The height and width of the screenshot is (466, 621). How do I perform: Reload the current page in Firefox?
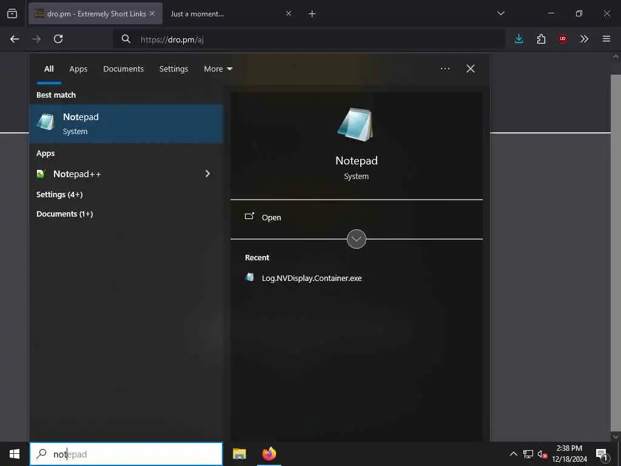coord(58,39)
